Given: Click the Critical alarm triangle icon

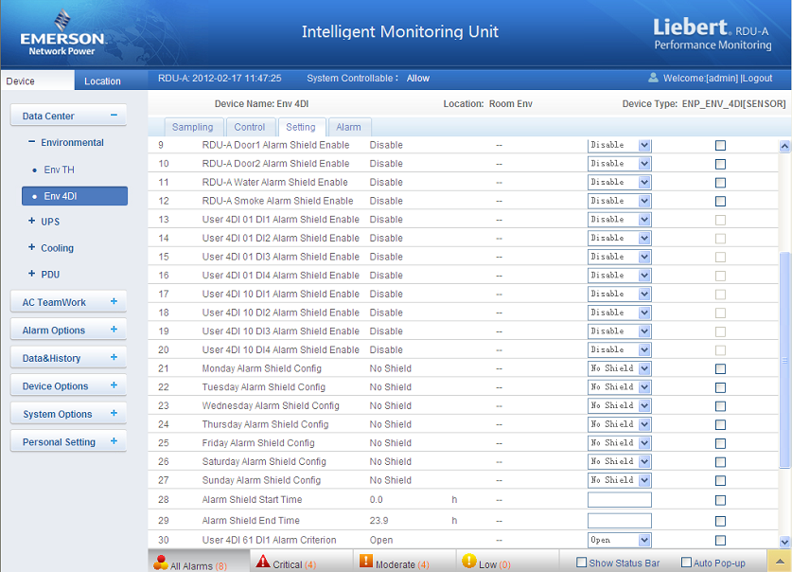Looking at the screenshot, I should point(262,563).
